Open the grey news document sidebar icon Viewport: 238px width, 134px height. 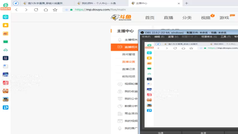tap(5, 66)
